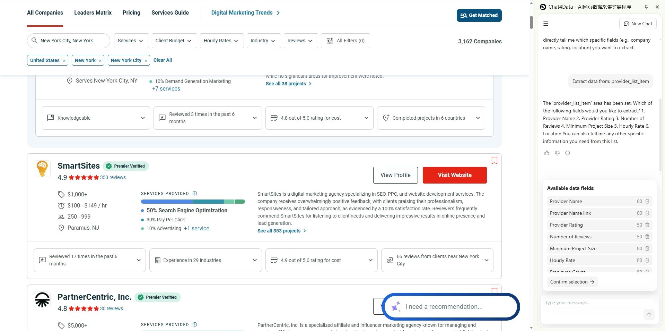Screen dimensions: 665x331
Task: Remove the Hourly Rate field via trash icon
Action: click(647, 260)
